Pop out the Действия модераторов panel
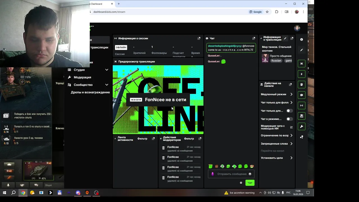 [x=200, y=139]
